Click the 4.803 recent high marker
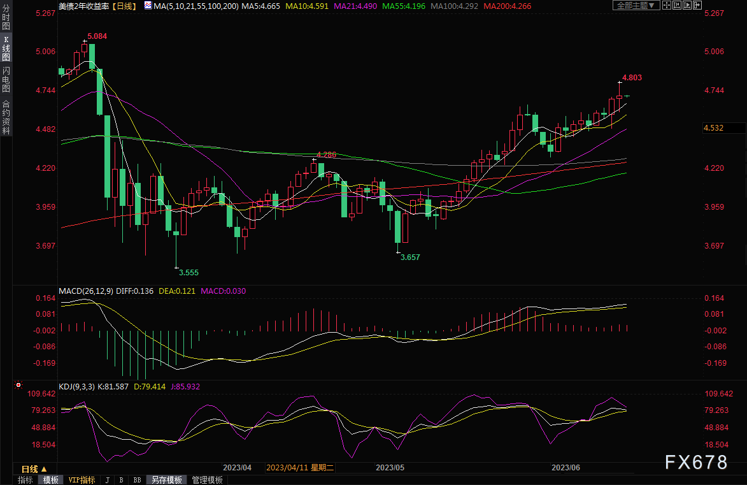Image resolution: width=747 pixels, height=485 pixels. (x=632, y=78)
